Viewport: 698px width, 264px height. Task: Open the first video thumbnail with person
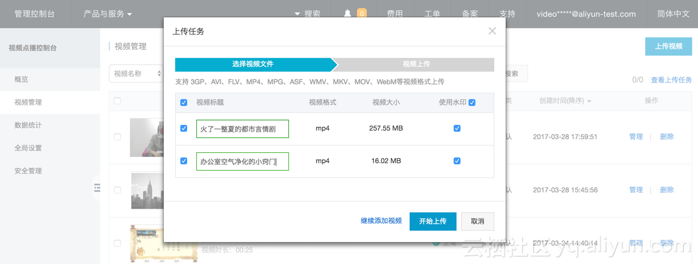[x=147, y=137]
